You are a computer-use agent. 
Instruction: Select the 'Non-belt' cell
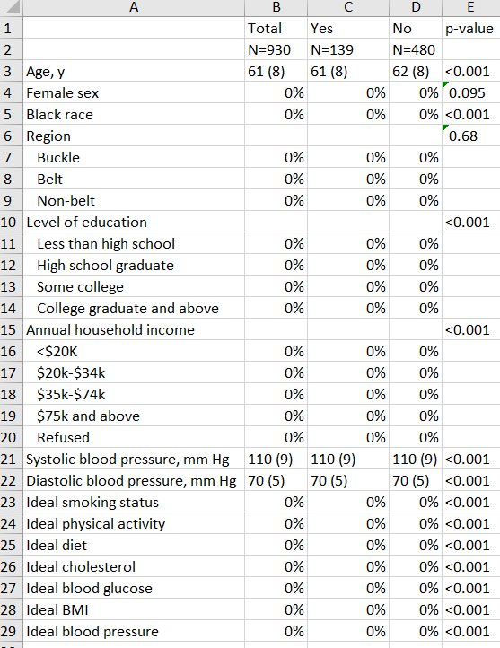point(134,200)
